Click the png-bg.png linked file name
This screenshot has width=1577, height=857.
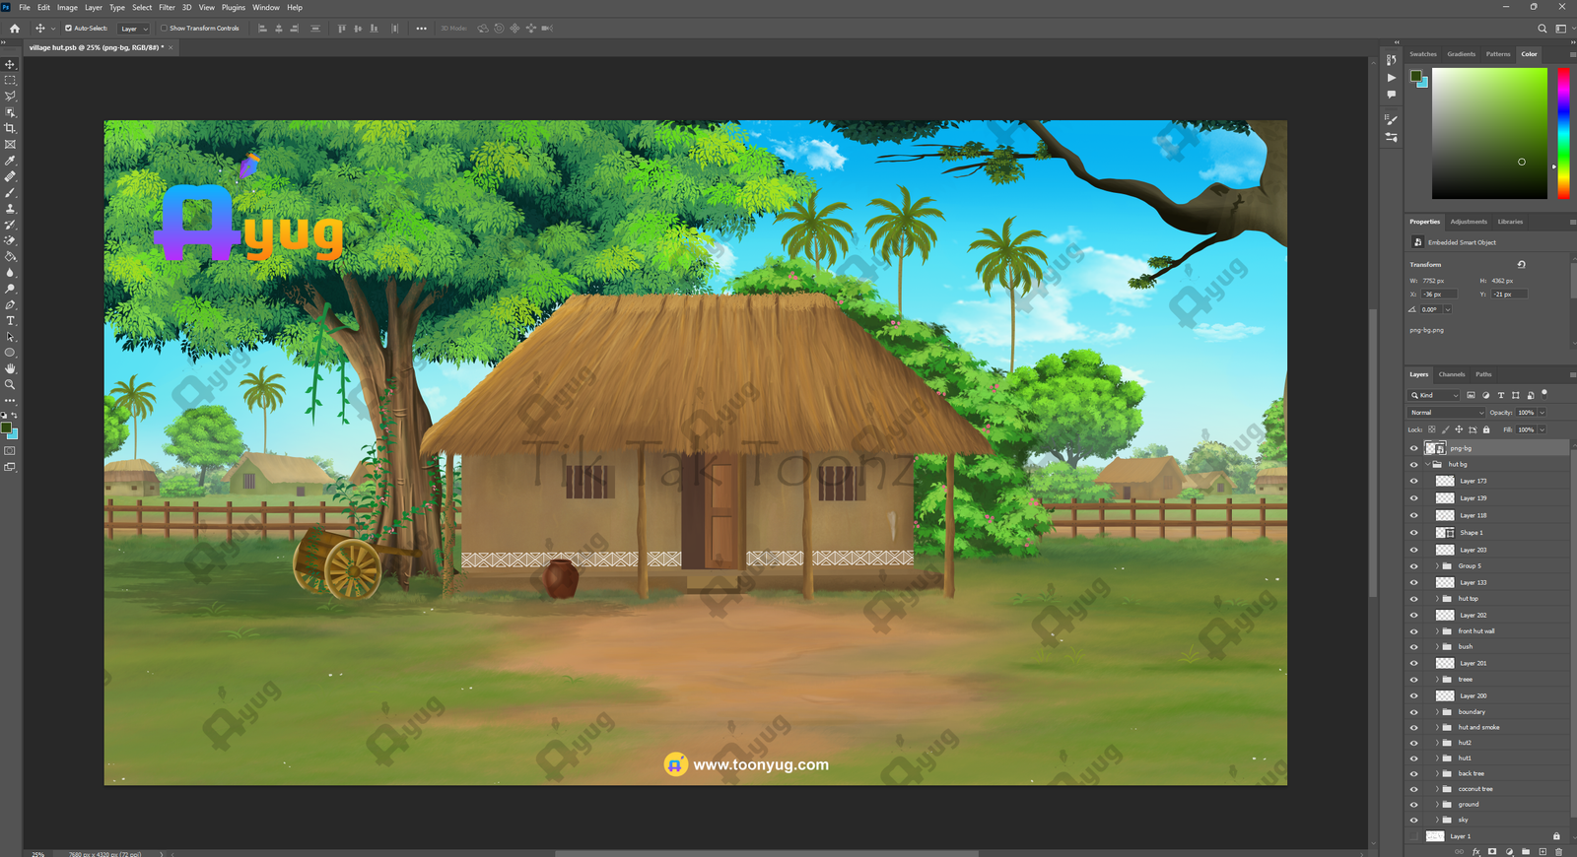[x=1426, y=330]
